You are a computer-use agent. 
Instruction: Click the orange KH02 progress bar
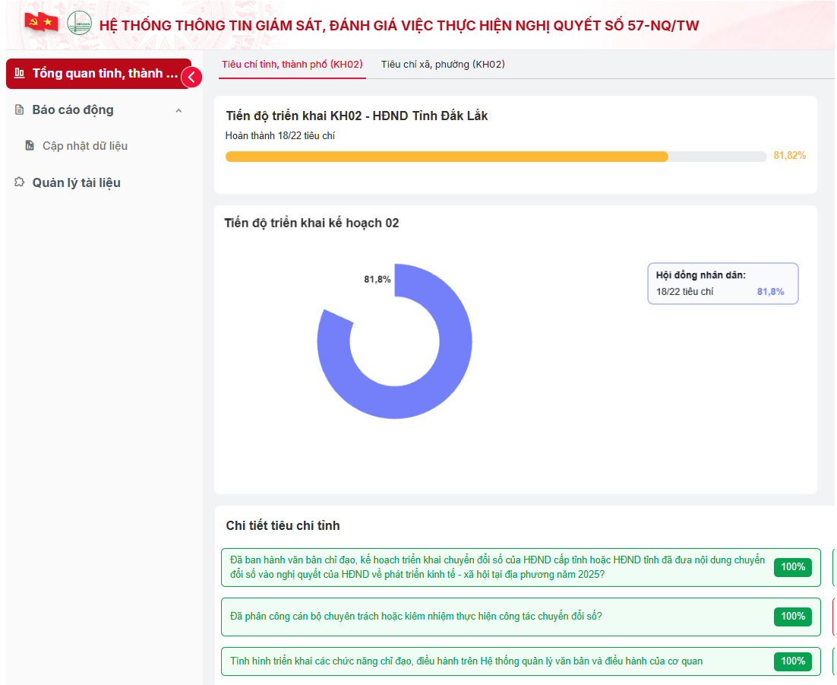tap(447, 157)
